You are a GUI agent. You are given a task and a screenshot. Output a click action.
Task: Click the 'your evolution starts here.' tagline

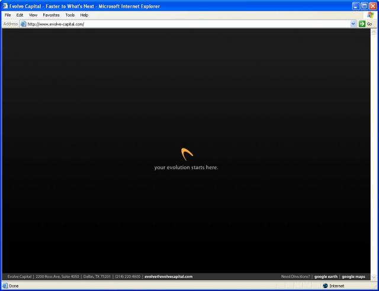pyautogui.click(x=186, y=167)
